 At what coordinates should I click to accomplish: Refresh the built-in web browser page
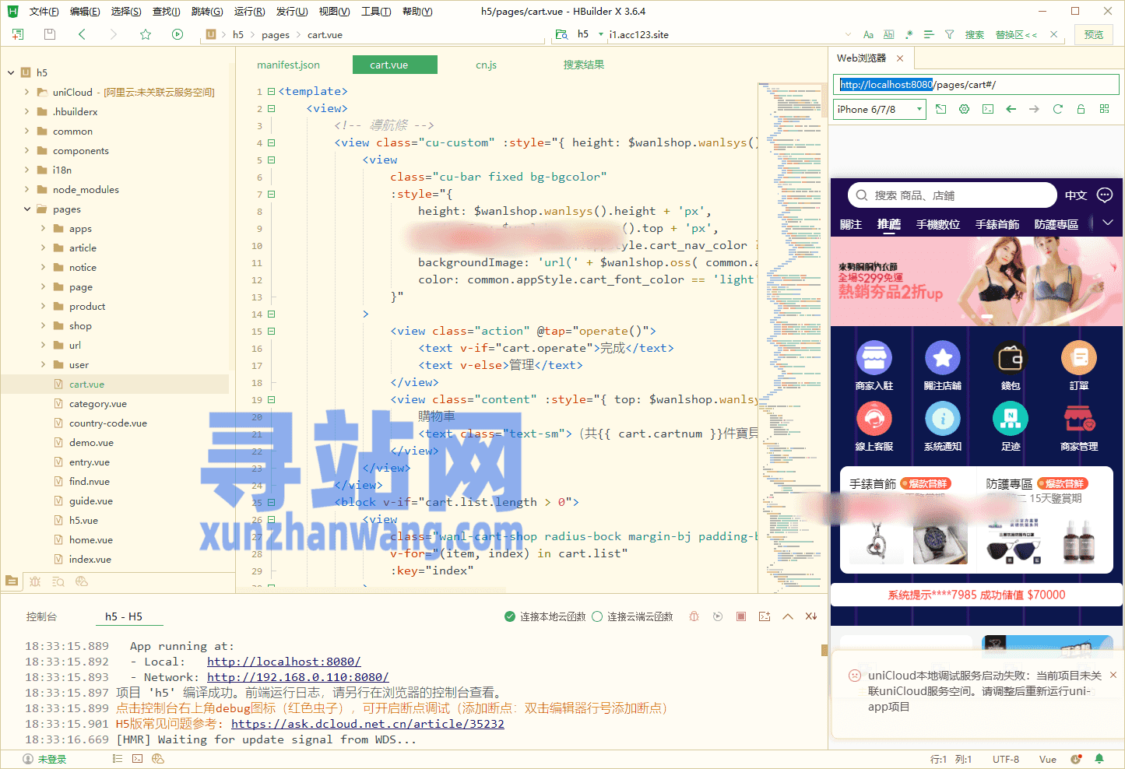click(x=1057, y=109)
